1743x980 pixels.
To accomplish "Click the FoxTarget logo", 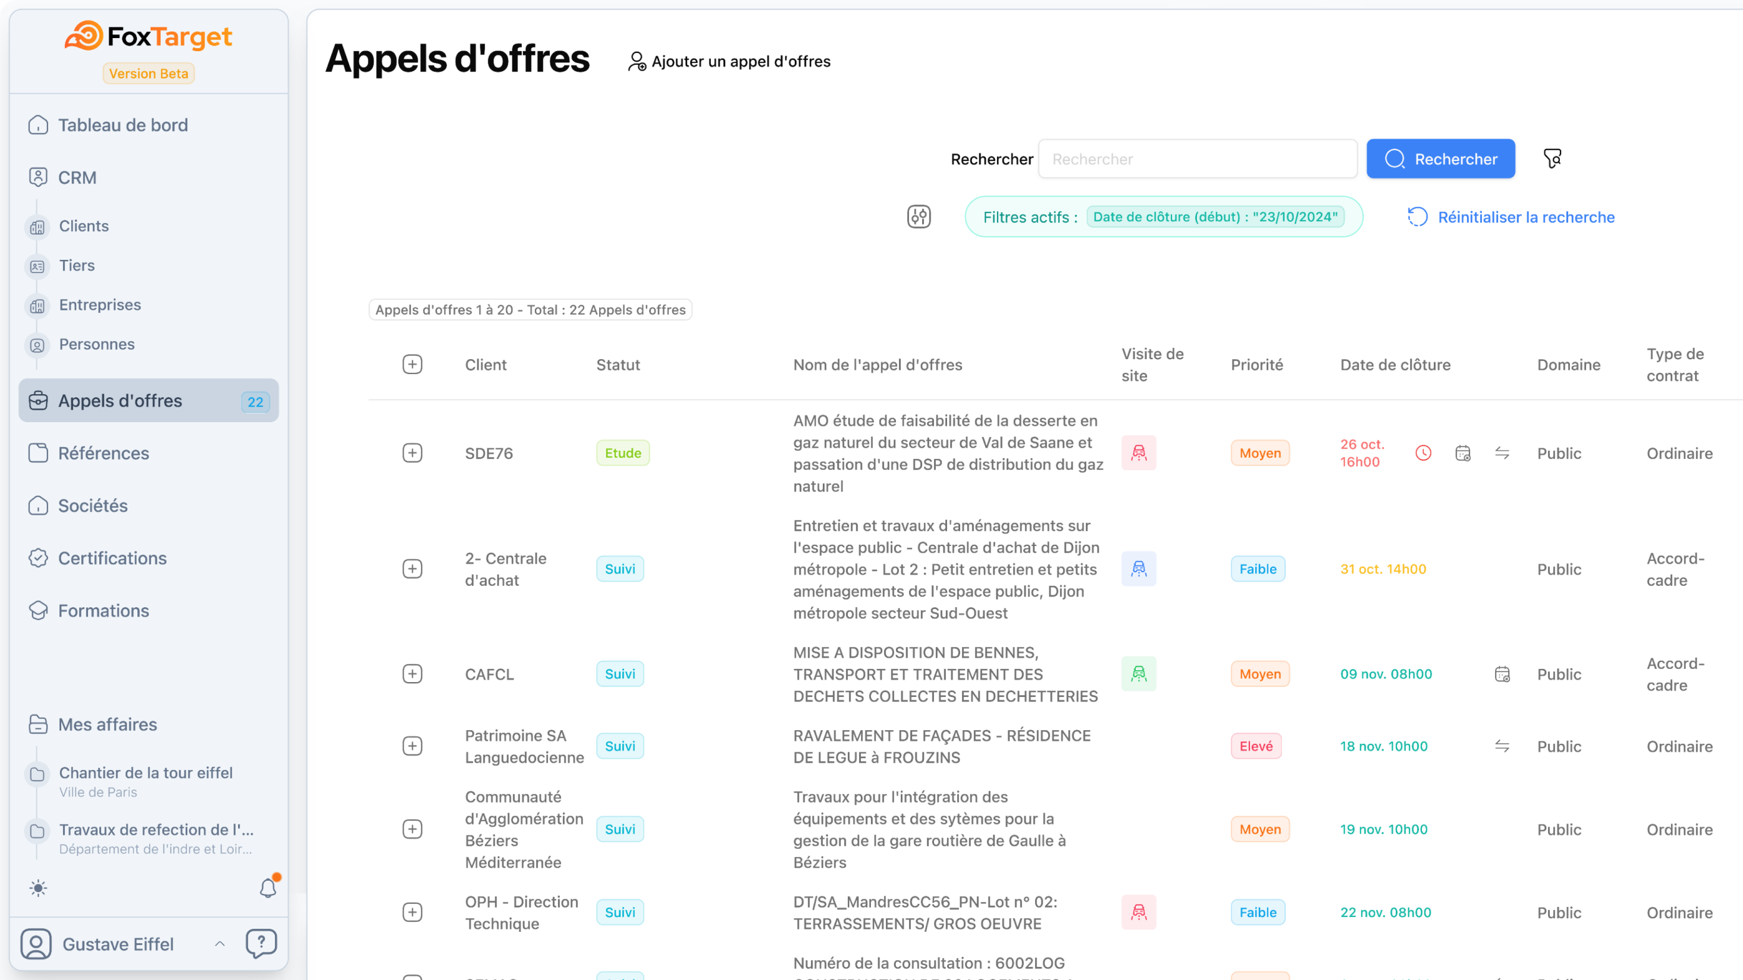I will tap(148, 36).
